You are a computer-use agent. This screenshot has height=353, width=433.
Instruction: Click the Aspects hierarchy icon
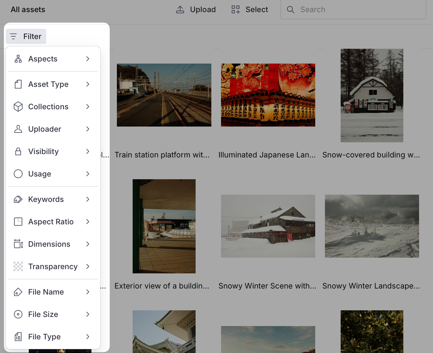[18, 59]
